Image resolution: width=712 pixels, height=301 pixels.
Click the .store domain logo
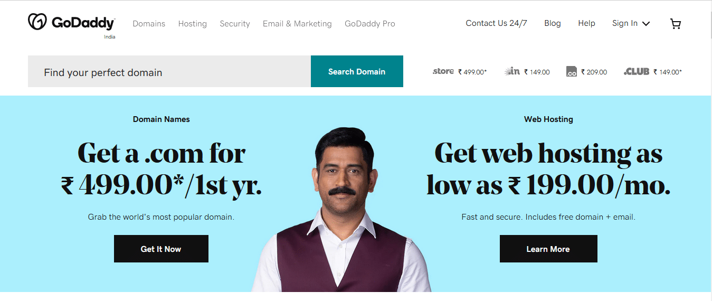pos(443,71)
